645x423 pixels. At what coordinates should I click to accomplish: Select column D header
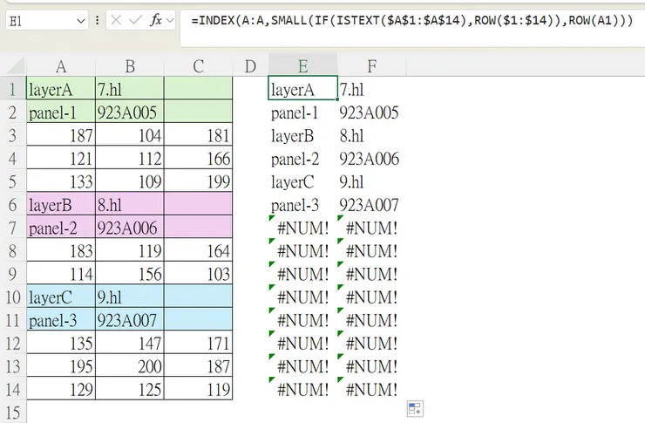click(250, 66)
